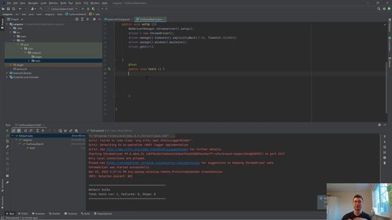The image size is (392, 220).
Task: Click the CarGurusSearch run tab
Action: pyautogui.click(x=29, y=125)
